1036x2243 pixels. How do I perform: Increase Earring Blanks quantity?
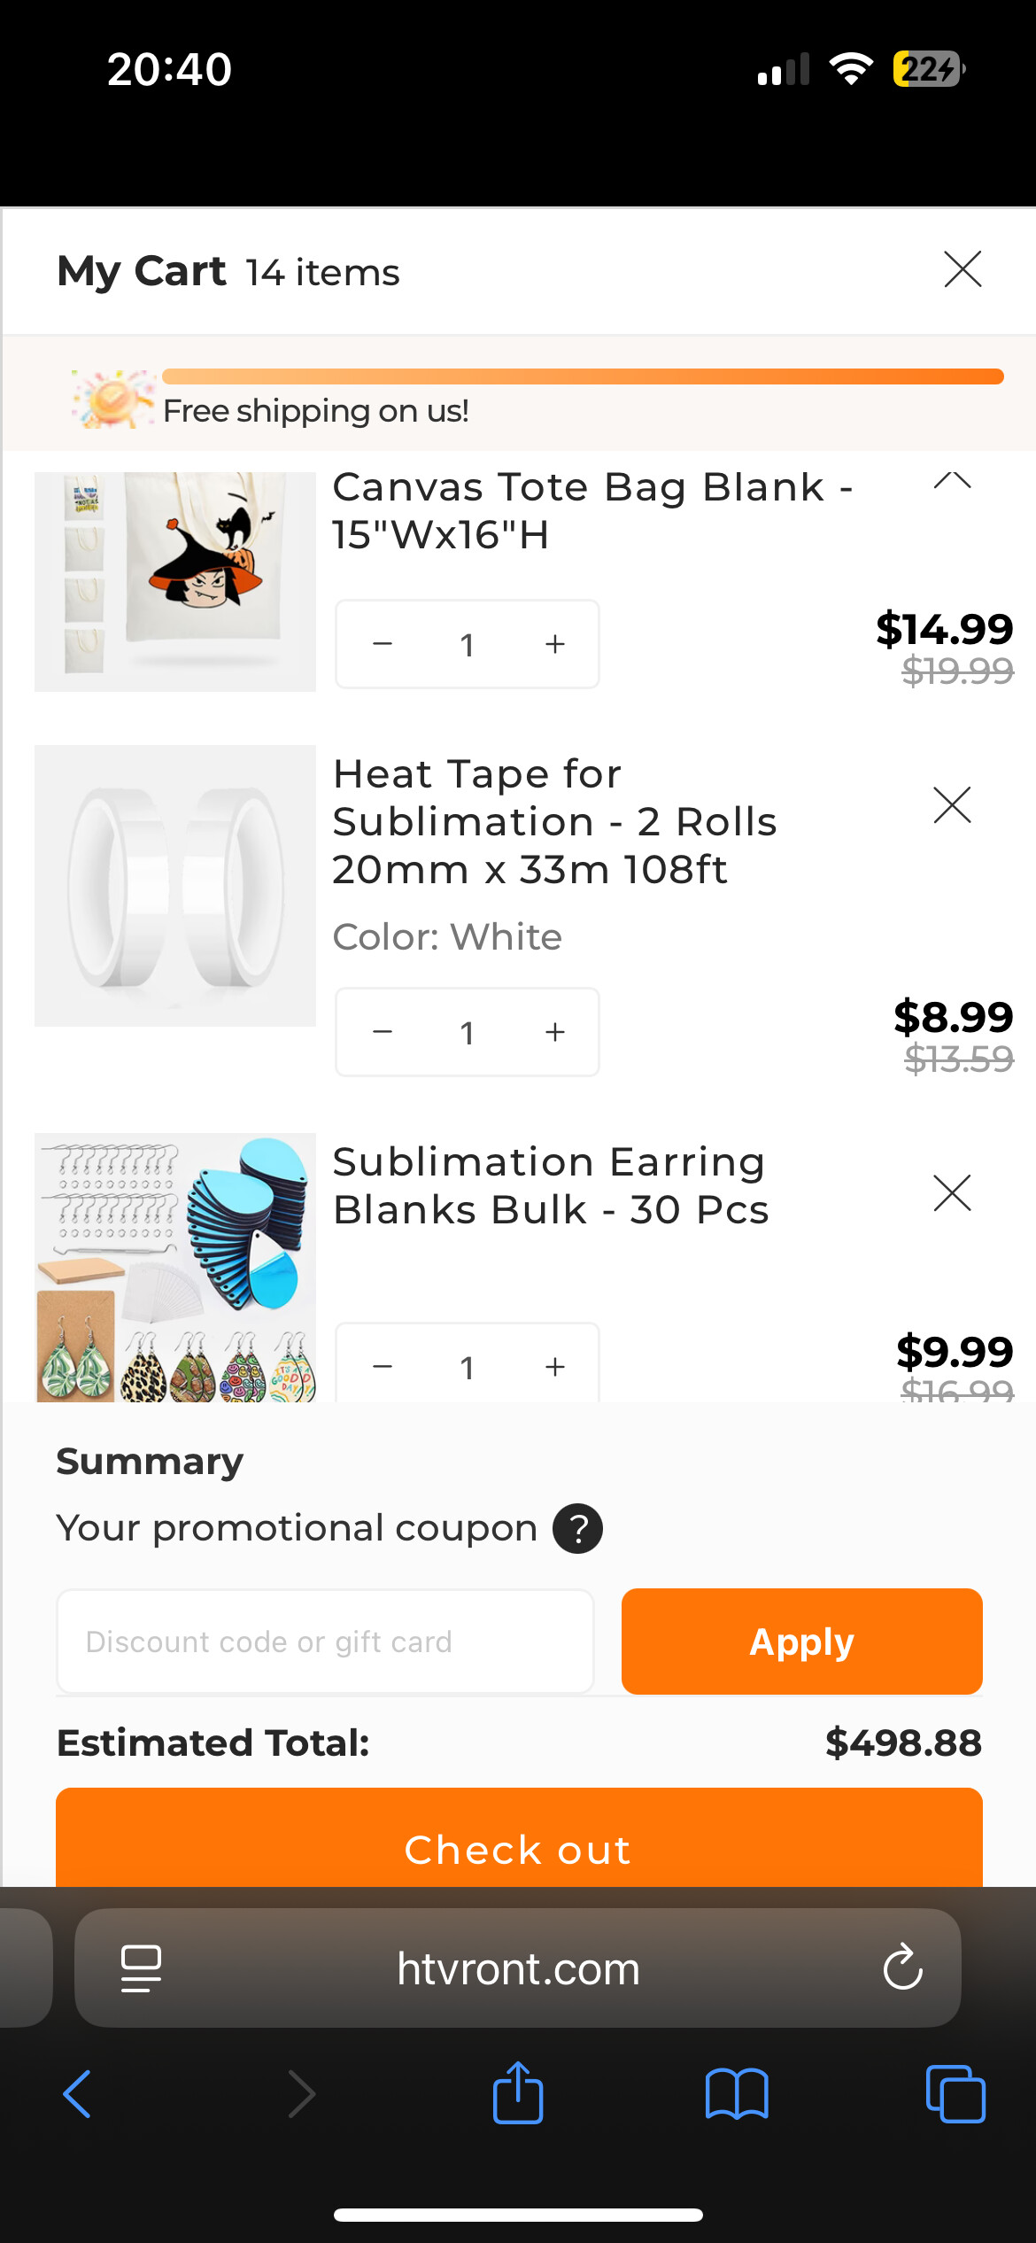pos(554,1367)
